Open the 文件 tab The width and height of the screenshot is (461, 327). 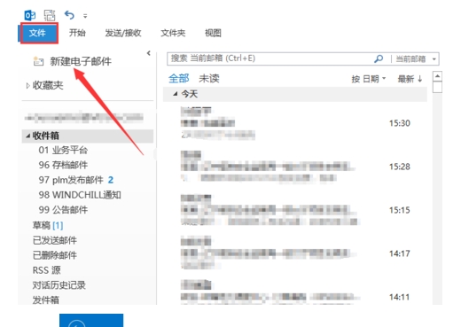(x=37, y=33)
